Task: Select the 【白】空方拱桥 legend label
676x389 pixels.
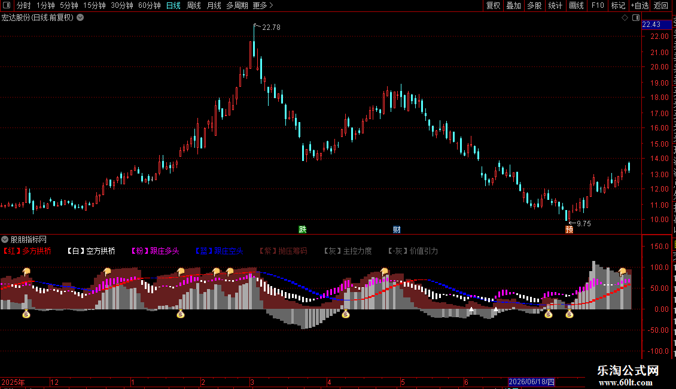Action: coord(92,251)
